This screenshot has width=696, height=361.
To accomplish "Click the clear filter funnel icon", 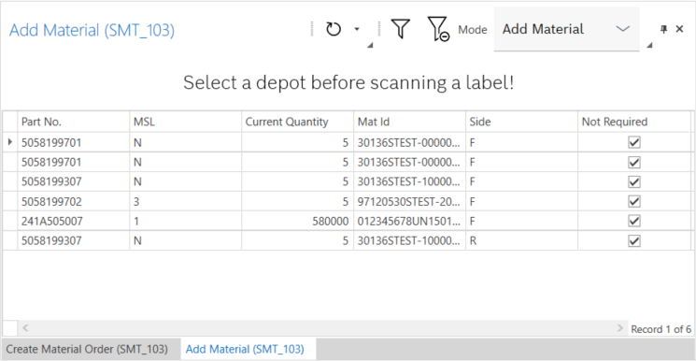I will pos(438,30).
